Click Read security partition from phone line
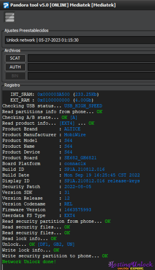Image resolution: width=155 pixels, height=270 pixels. [x=56, y=222]
